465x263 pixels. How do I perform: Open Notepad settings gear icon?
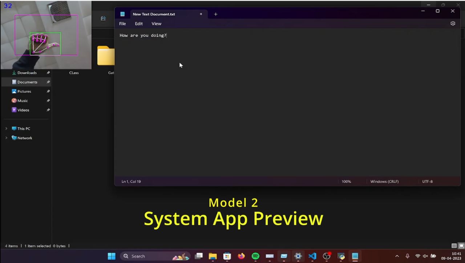click(453, 23)
